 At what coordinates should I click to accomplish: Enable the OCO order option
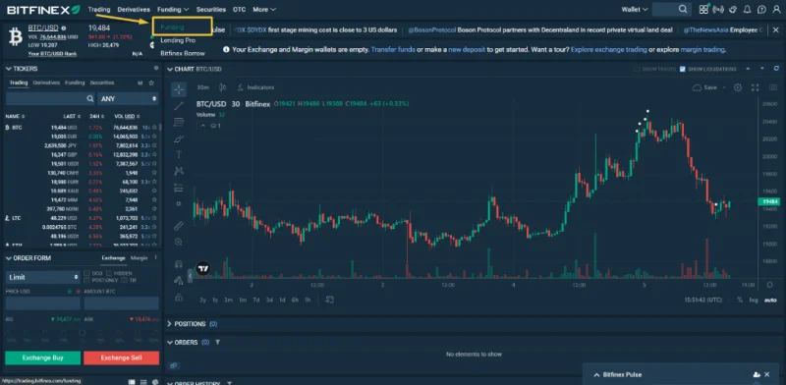click(86, 273)
